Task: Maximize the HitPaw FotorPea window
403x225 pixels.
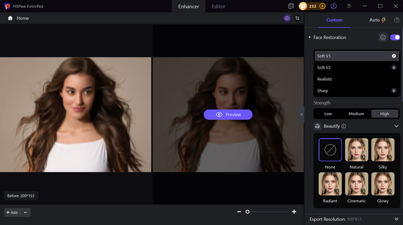Action: click(380, 6)
